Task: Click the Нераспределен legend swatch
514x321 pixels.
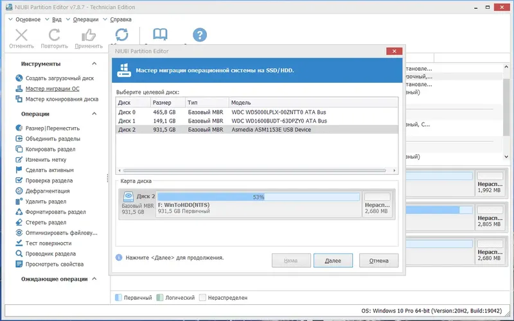Action: 202,297
